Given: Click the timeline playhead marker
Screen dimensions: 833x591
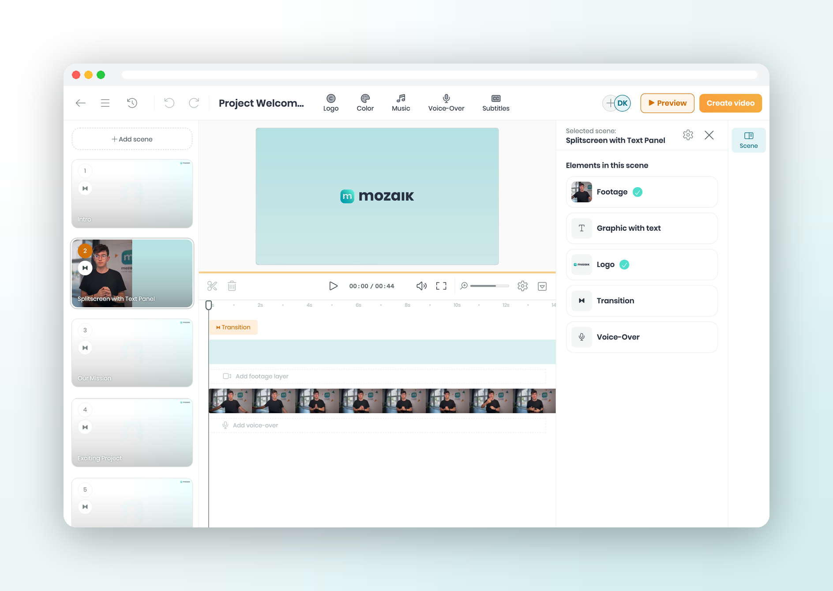Looking at the screenshot, I should coord(209,305).
